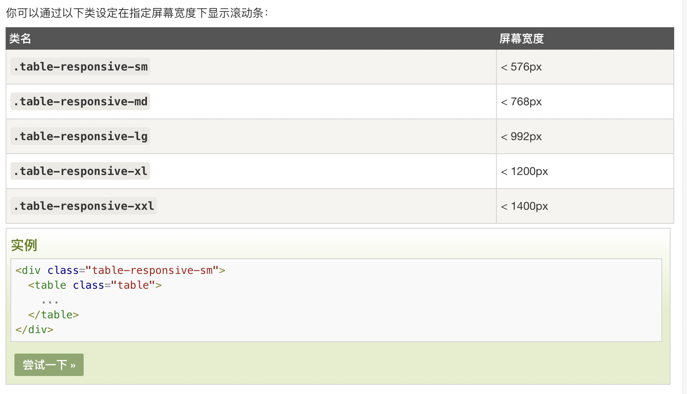The width and height of the screenshot is (687, 394).
Task: Click the intro sentence about 滚动条
Action: click(137, 13)
